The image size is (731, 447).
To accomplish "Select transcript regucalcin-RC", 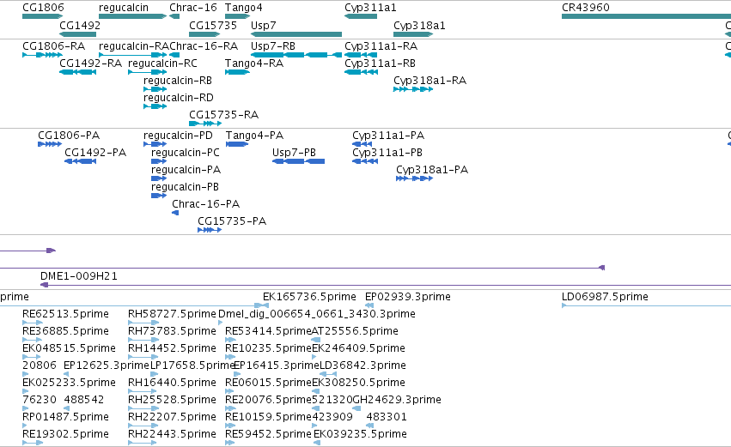I will 162,63.
